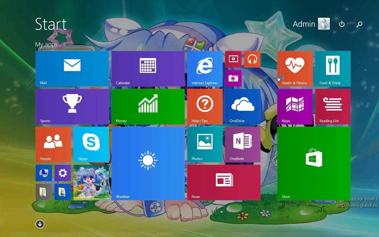Open the Money tile

point(148,107)
